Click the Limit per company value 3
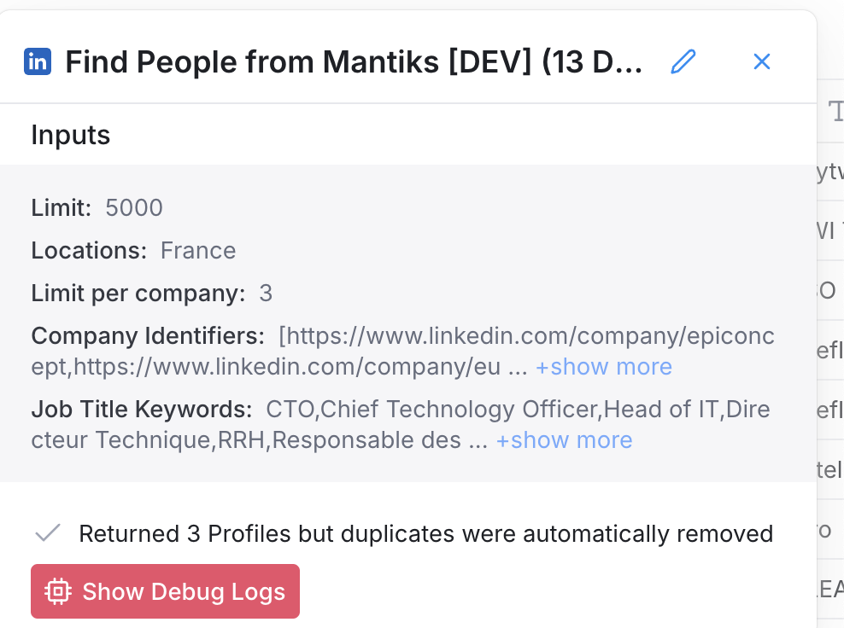Viewport: 844px width, 628px height. (266, 294)
